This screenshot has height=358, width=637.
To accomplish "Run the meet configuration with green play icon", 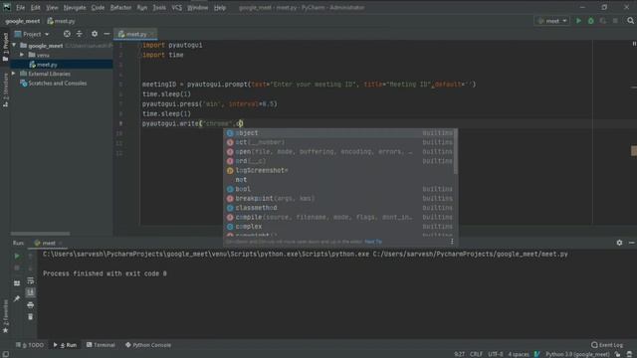I will click(x=578, y=21).
